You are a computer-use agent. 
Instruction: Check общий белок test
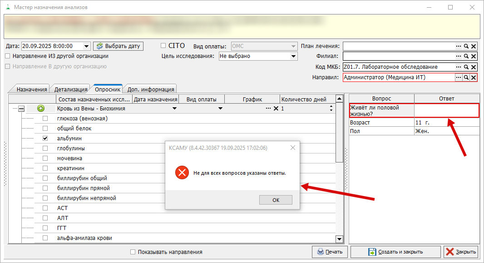click(45, 128)
